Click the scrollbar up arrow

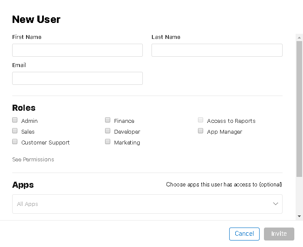point(300,38)
